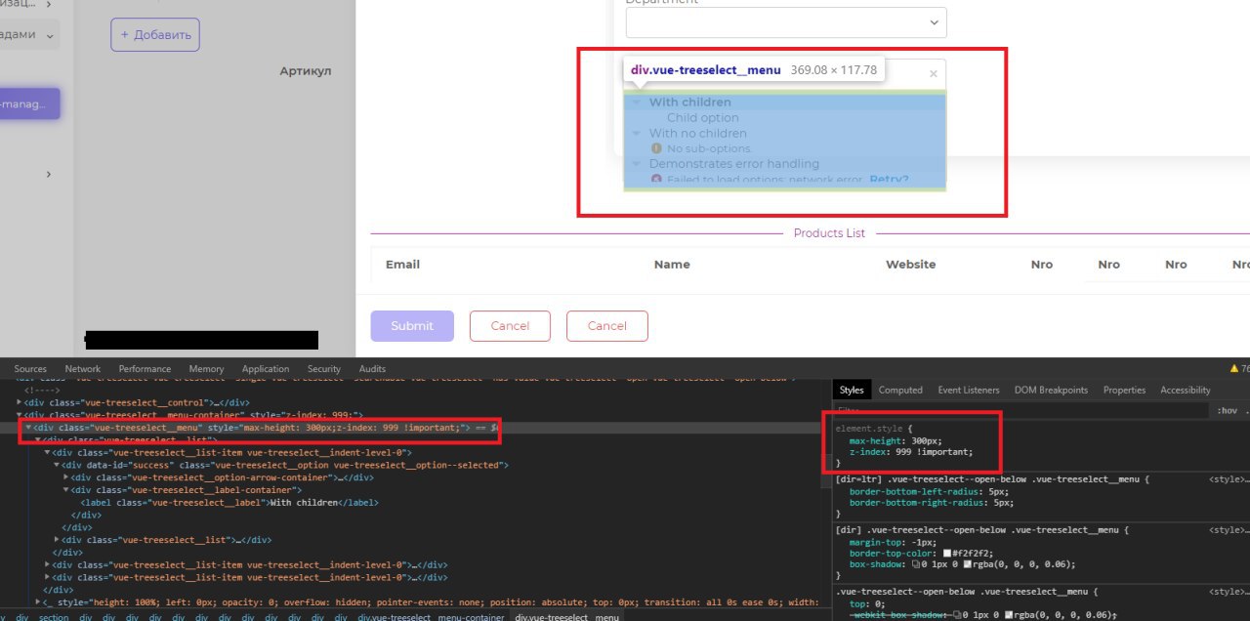The width and height of the screenshot is (1250, 621).
Task: Select the Child option entry
Action: (x=703, y=117)
